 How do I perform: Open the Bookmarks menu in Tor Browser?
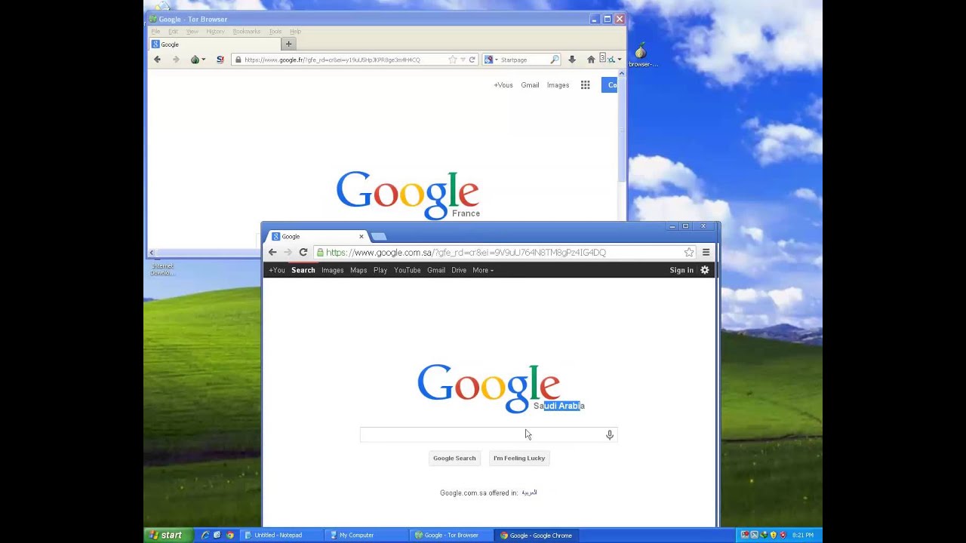click(246, 32)
